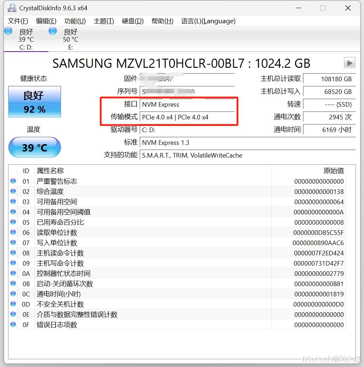Open the 主题(T) menu
Image resolution: width=364 pixels, height=367 pixels.
pos(104,21)
